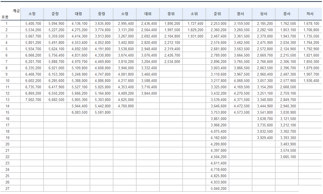This screenshot has width=323, height=194.
Task: Click row number 27
Action: [7, 189]
